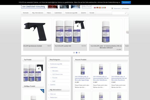
Task: Open the VLC-COLOR Lackier-Set slide image
Action: [x=70, y=31]
